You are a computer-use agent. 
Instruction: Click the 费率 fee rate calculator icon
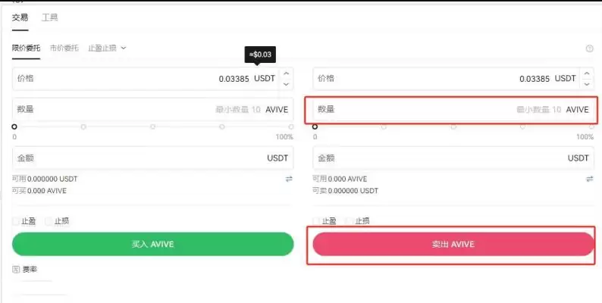click(x=16, y=269)
